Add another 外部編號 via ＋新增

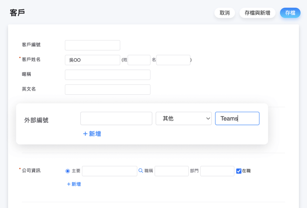(92, 134)
